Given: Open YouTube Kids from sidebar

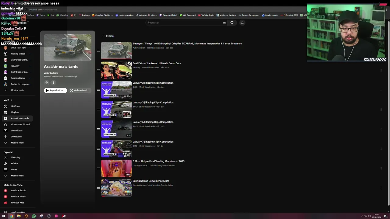Looking at the screenshot, I should click(17, 203).
